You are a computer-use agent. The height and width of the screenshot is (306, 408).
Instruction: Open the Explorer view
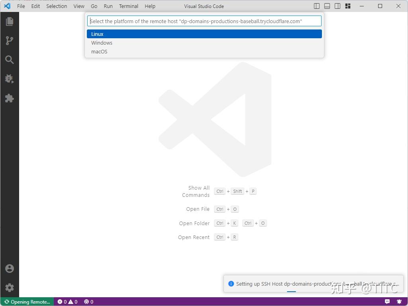[x=10, y=21]
